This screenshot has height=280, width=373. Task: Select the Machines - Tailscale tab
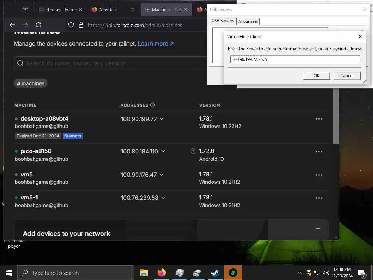pos(166,9)
